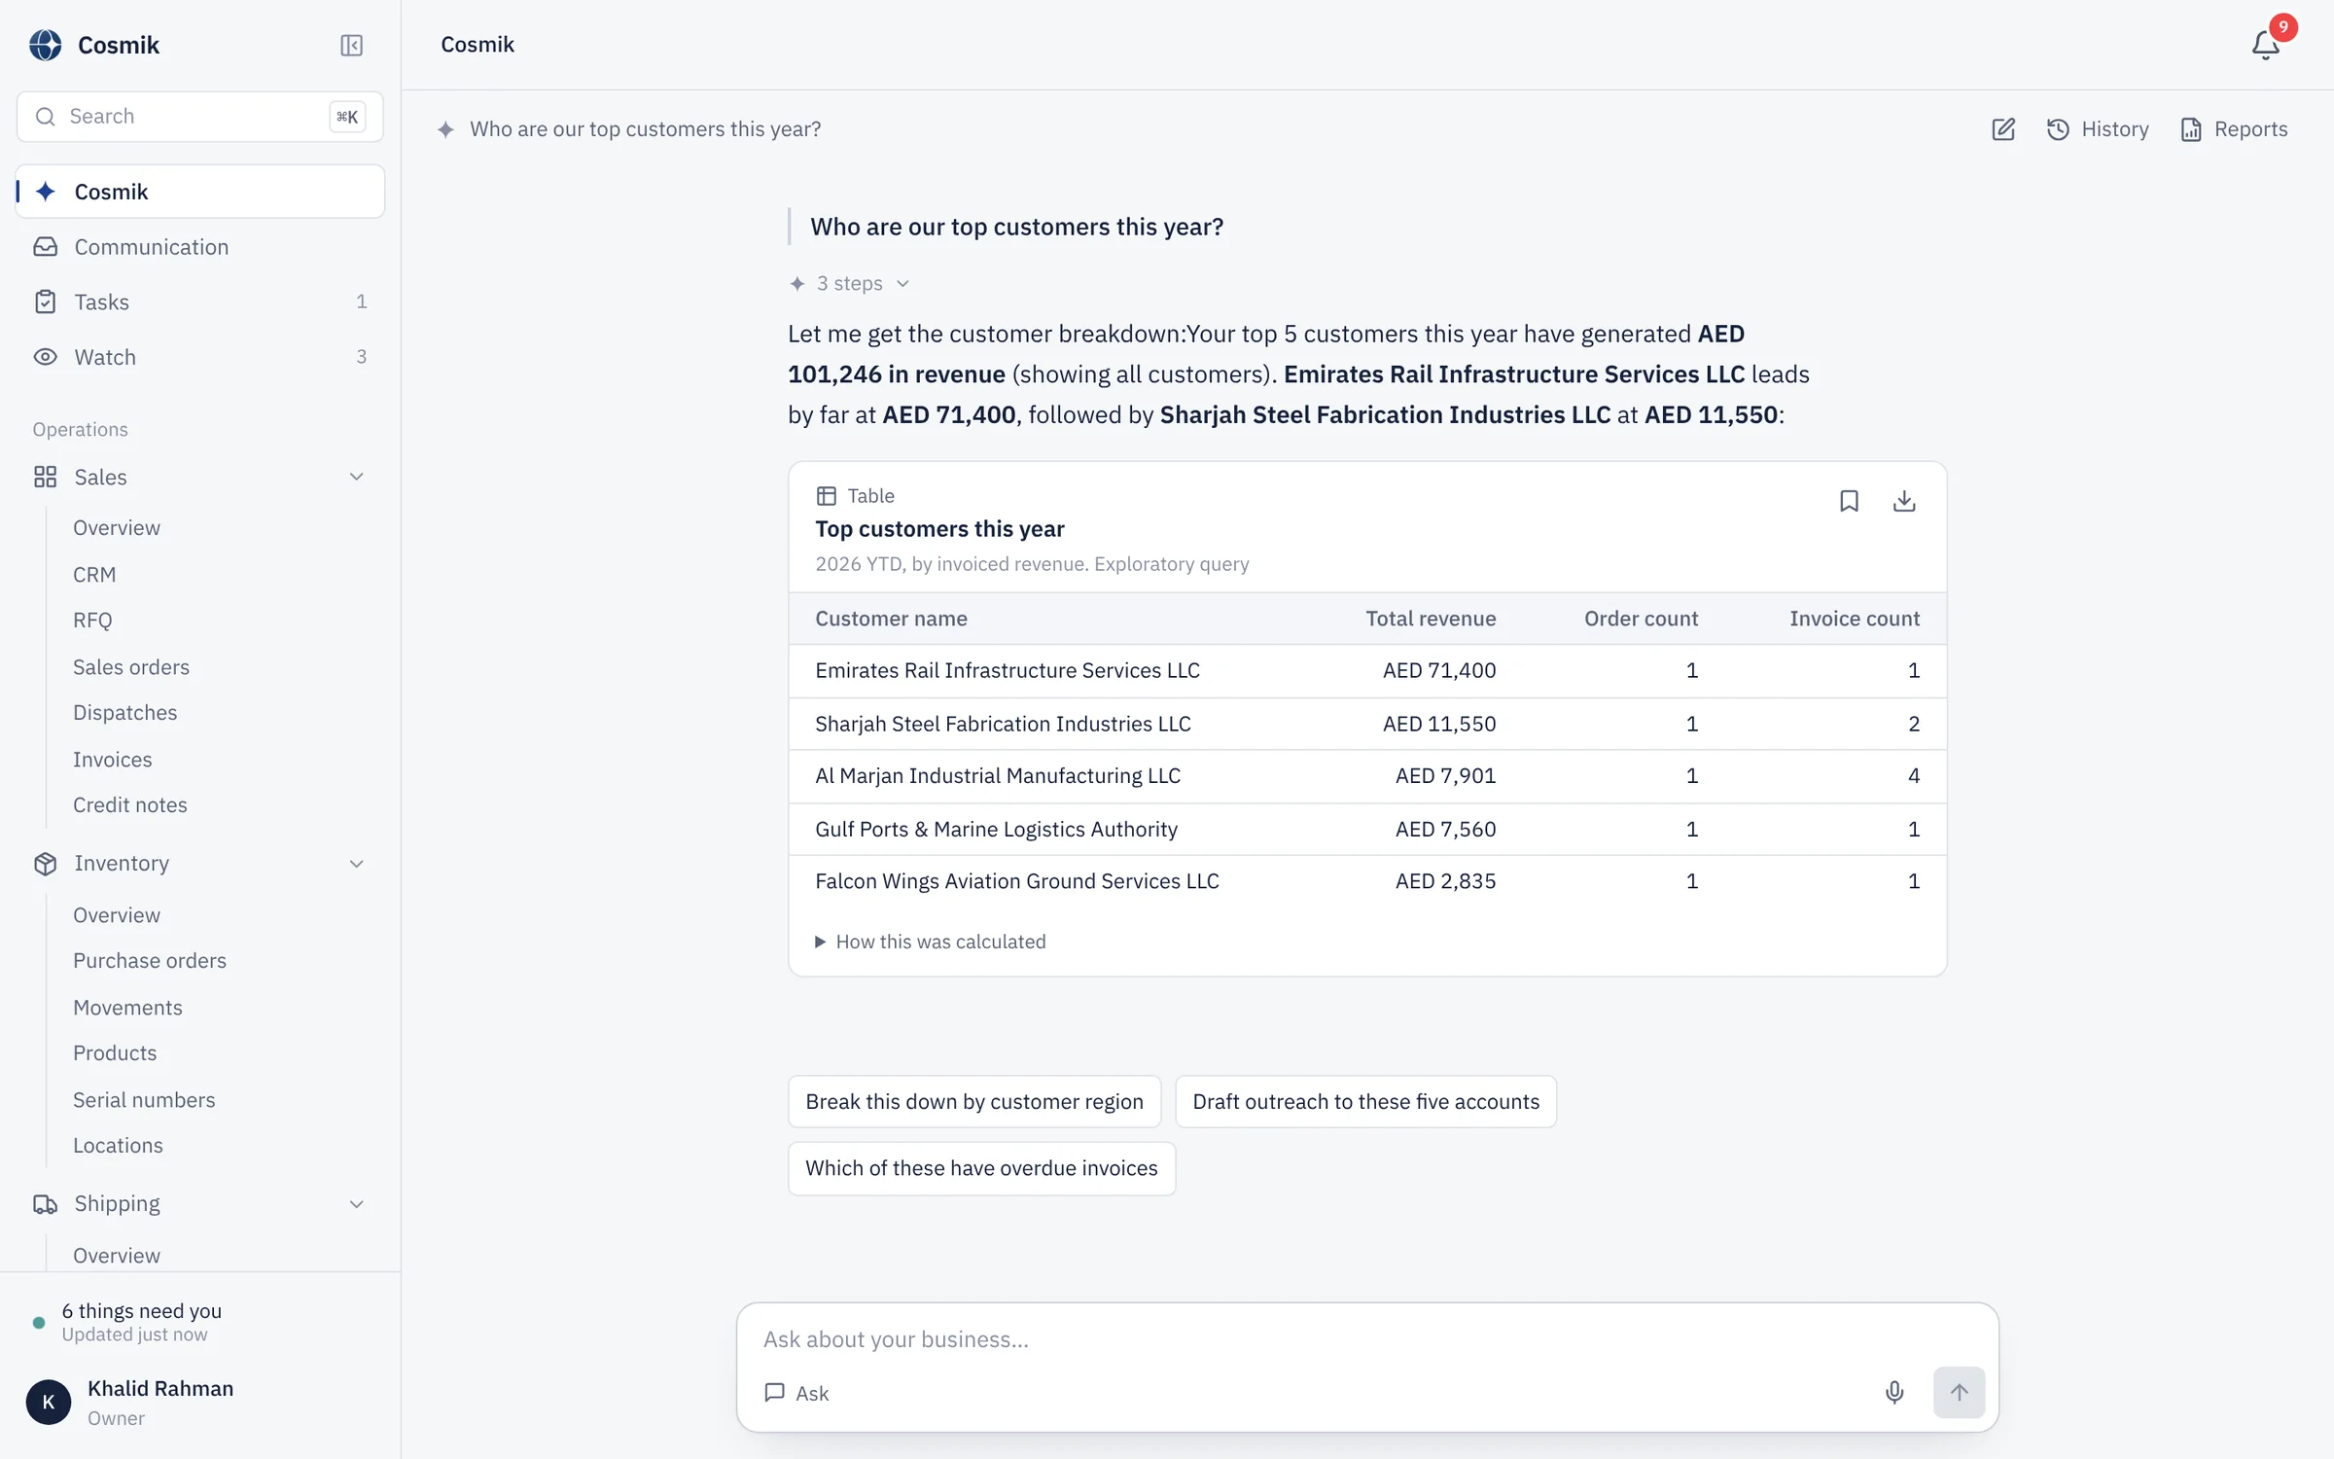Screen dimensions: 2334x1459
Task: Open Khalid Rahman profile avatar
Action: click(49, 1403)
